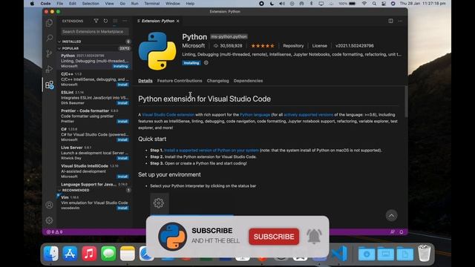Click the ms-python.python identifier badge
The height and width of the screenshot is (267, 475).
[229, 36]
